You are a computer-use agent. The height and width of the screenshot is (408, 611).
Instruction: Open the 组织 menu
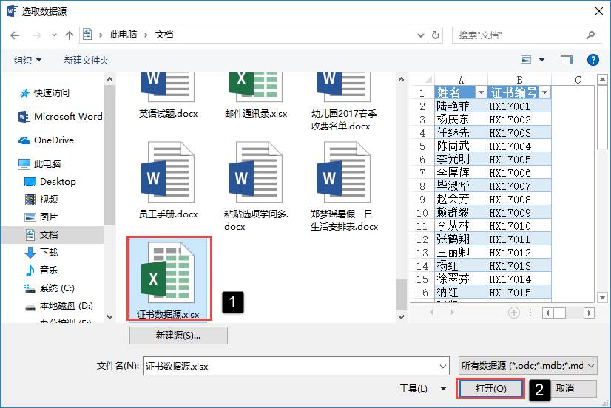tap(27, 61)
